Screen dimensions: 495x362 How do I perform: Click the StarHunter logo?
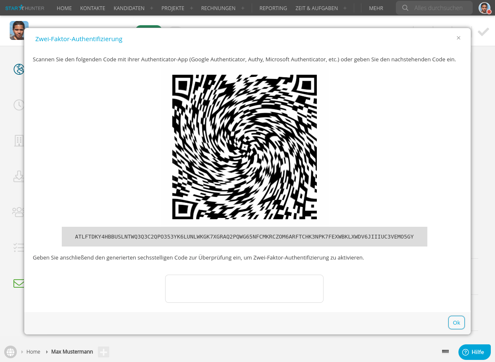click(x=25, y=8)
